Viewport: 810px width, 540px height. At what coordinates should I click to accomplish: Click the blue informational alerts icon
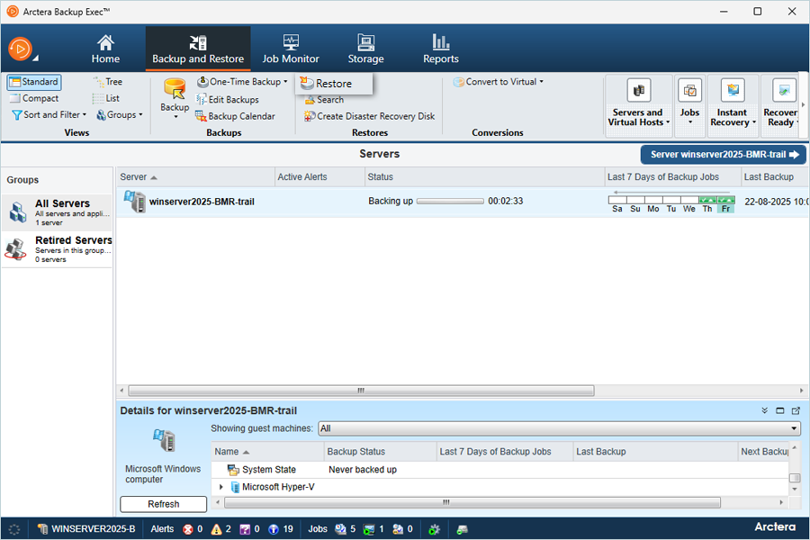click(274, 529)
